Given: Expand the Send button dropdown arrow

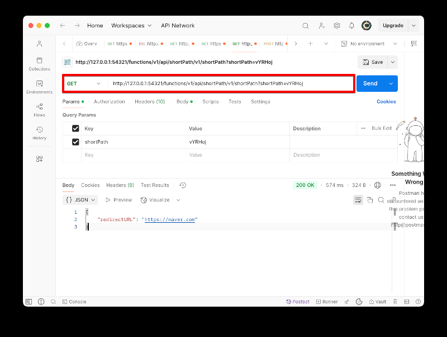Looking at the screenshot, I should [x=391, y=83].
